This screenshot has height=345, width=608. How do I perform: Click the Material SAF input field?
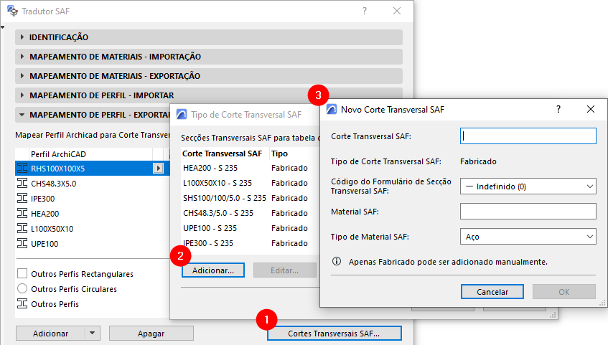coord(528,212)
